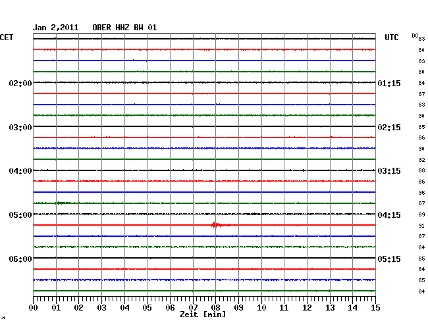Select minute tick label 13
428x325 pixels.
tap(330, 308)
